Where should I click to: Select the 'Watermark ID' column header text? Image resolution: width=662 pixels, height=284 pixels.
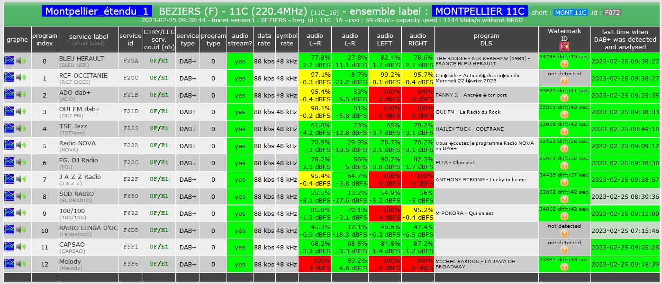pyautogui.click(x=564, y=35)
